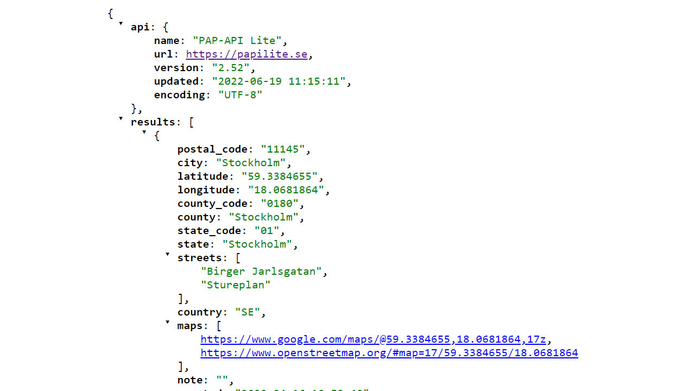Viewport: 695px width, 391px height.
Task: Click the streets key label
Action: [x=200, y=258]
